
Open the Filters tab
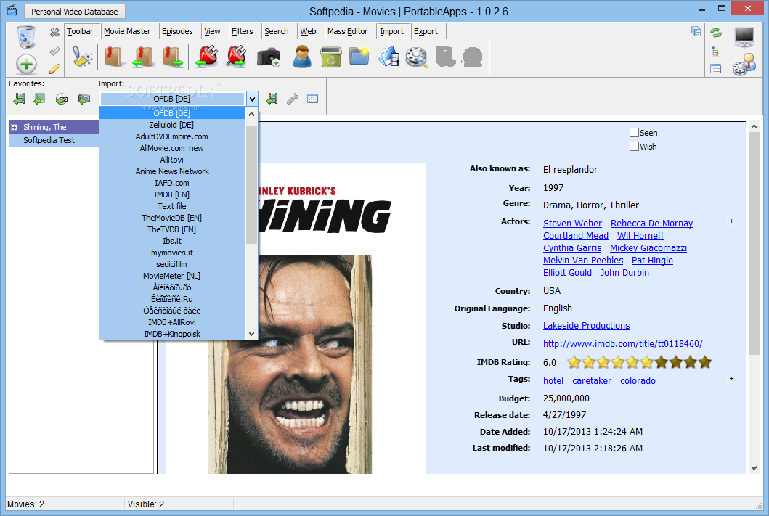coord(243,31)
